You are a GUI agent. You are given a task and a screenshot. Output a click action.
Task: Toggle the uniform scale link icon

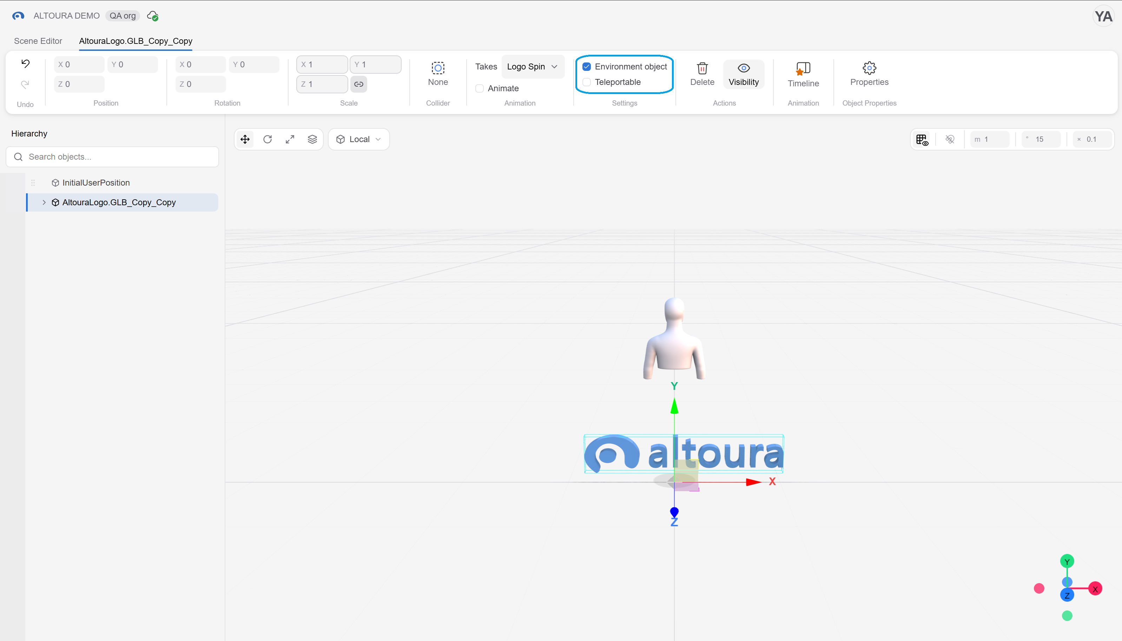(x=358, y=84)
